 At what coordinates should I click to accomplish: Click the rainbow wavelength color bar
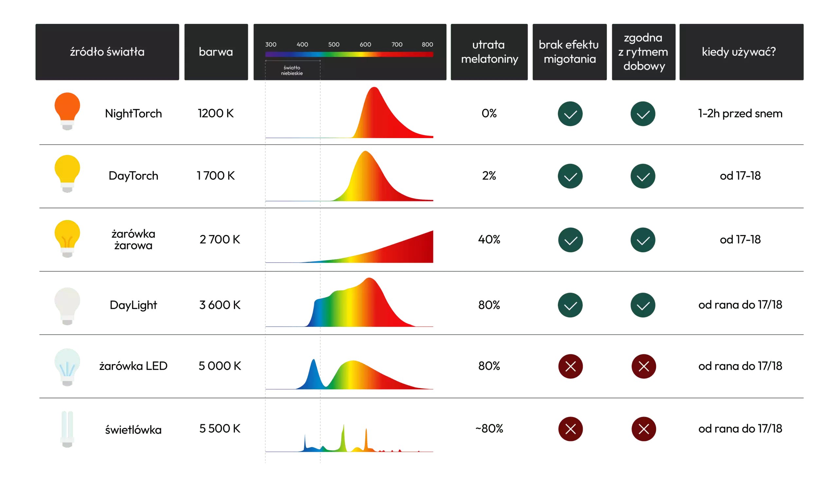pyautogui.click(x=349, y=54)
